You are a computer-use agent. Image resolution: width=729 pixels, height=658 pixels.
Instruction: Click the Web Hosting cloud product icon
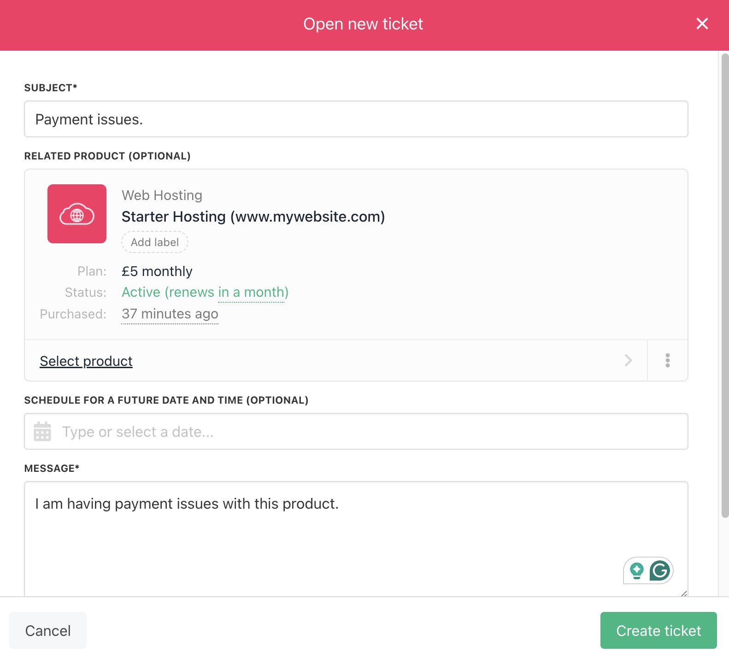point(77,214)
